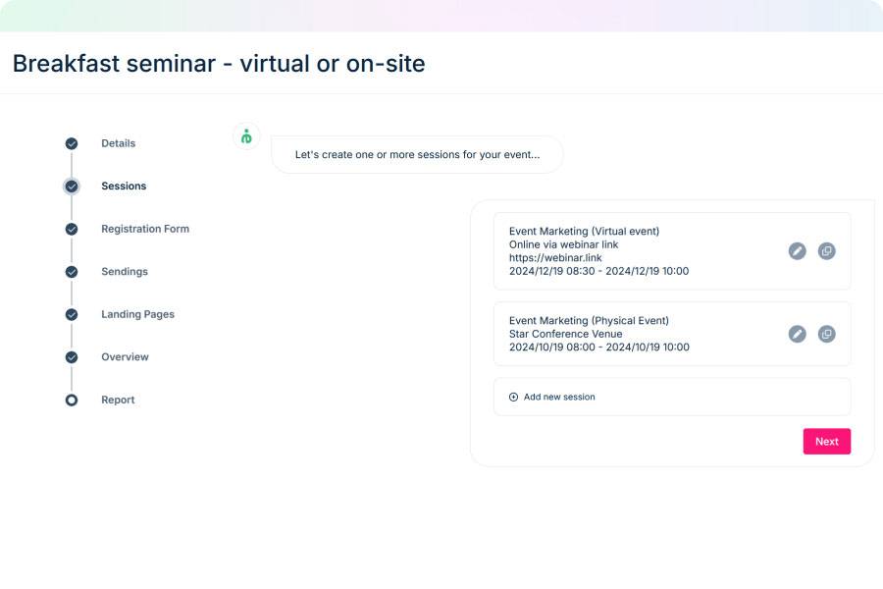883x589 pixels.
Task: Duplicate the Physical Event session
Action: 826,334
